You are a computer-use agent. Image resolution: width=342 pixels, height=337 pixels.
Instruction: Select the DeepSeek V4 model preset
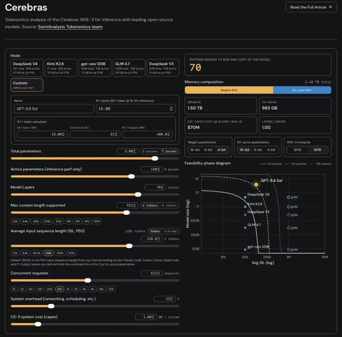[27, 68]
